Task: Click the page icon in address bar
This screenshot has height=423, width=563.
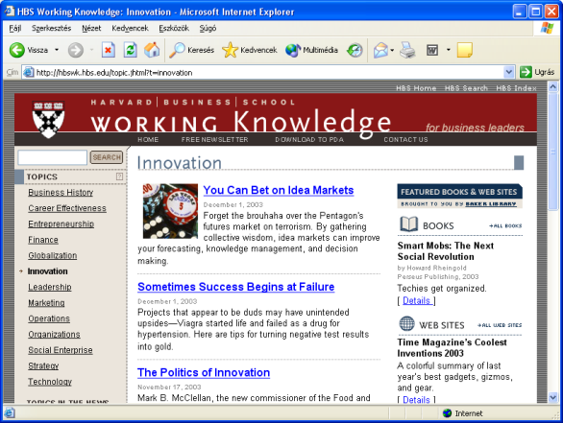Action: pyautogui.click(x=29, y=72)
